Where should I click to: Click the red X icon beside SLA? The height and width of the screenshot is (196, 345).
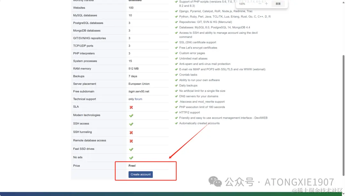(131, 107)
